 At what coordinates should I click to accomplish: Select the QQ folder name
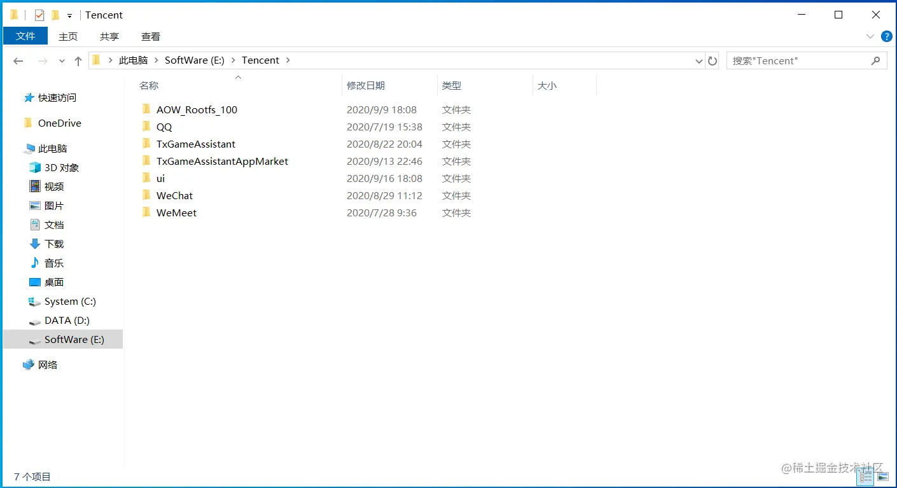164,127
